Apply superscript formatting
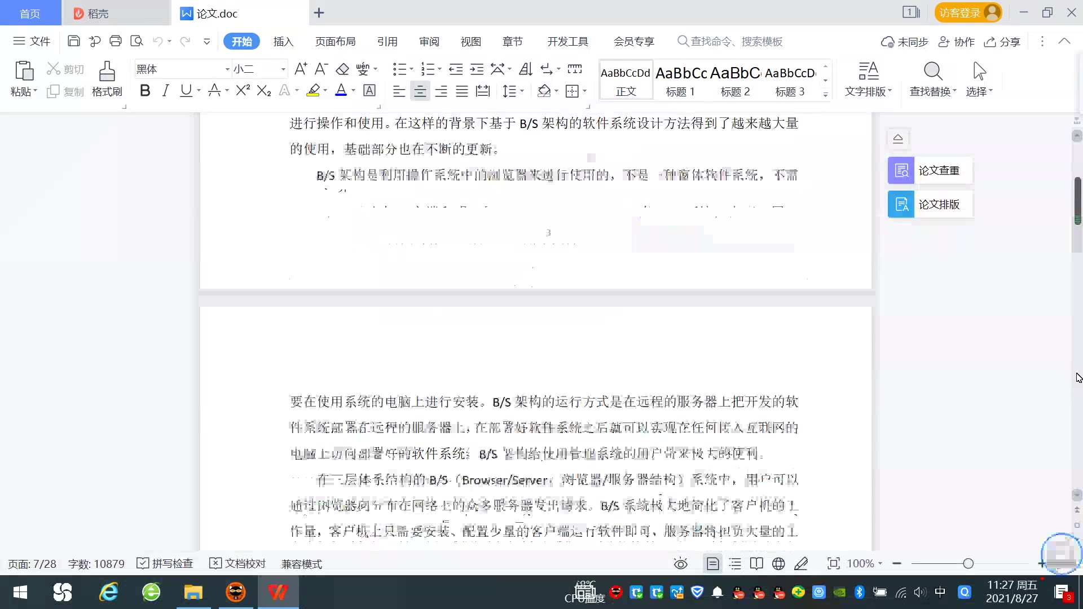The image size is (1083, 609). pyautogui.click(x=243, y=91)
